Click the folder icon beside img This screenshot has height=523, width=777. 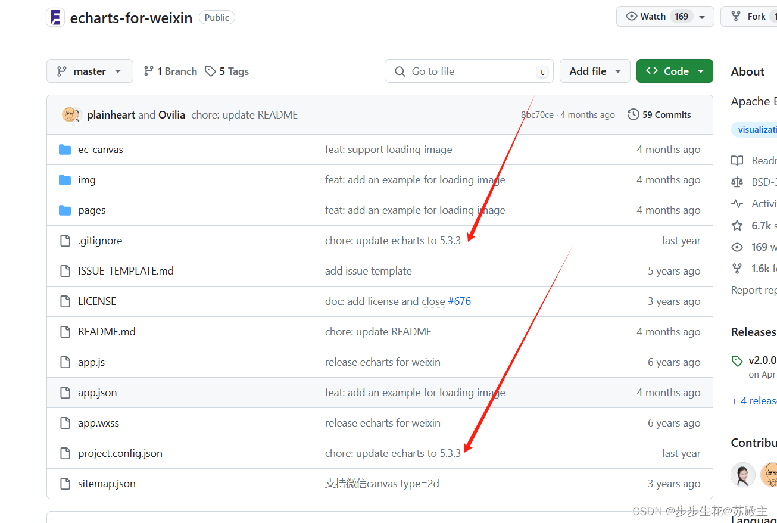(65, 180)
